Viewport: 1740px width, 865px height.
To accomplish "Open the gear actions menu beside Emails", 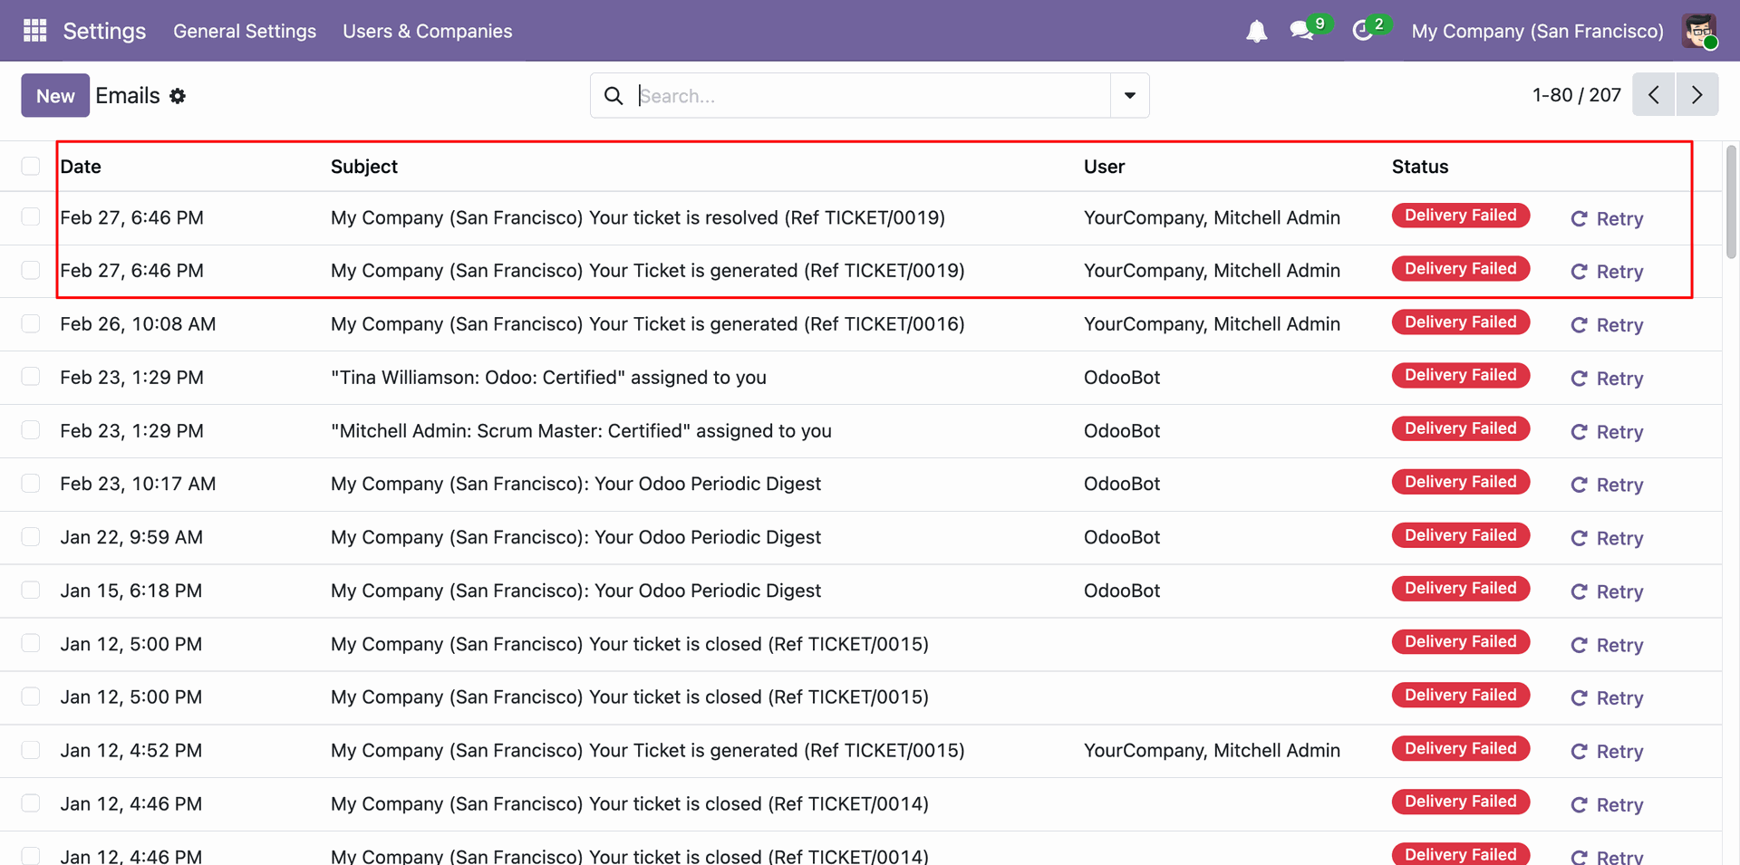I will pyautogui.click(x=178, y=96).
